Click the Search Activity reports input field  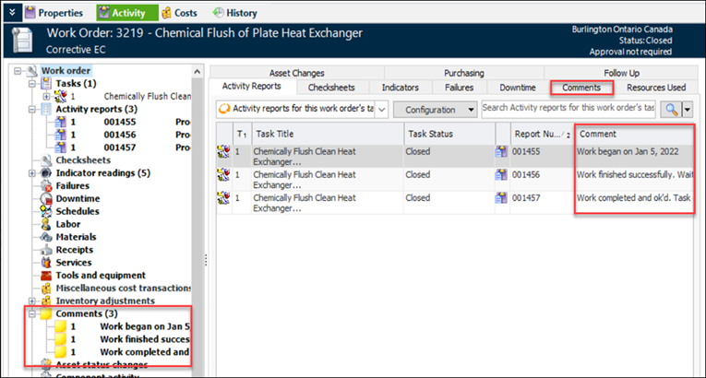coord(568,109)
